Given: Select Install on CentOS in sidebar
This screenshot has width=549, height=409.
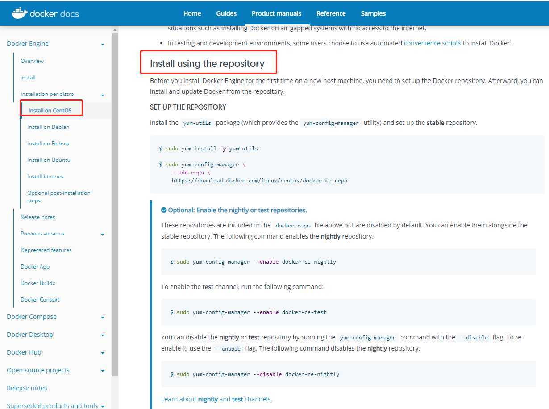Looking at the screenshot, I should coord(50,111).
